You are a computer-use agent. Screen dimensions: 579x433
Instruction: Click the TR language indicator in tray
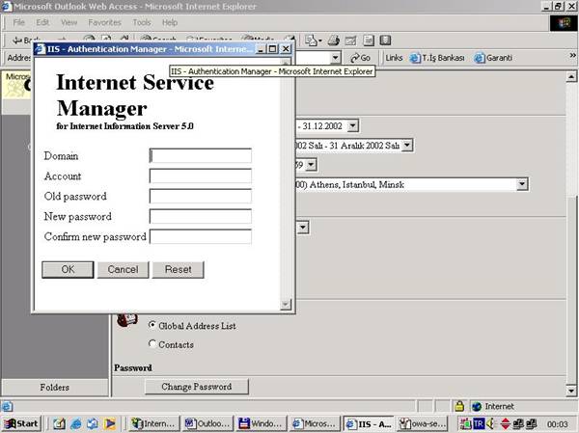pyautogui.click(x=479, y=423)
